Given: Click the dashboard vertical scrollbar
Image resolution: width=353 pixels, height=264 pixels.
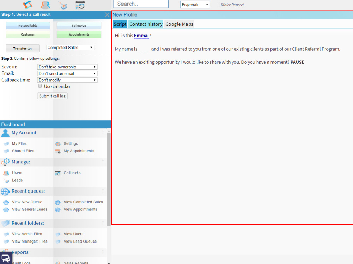Looking at the screenshot, I should 109,179.
